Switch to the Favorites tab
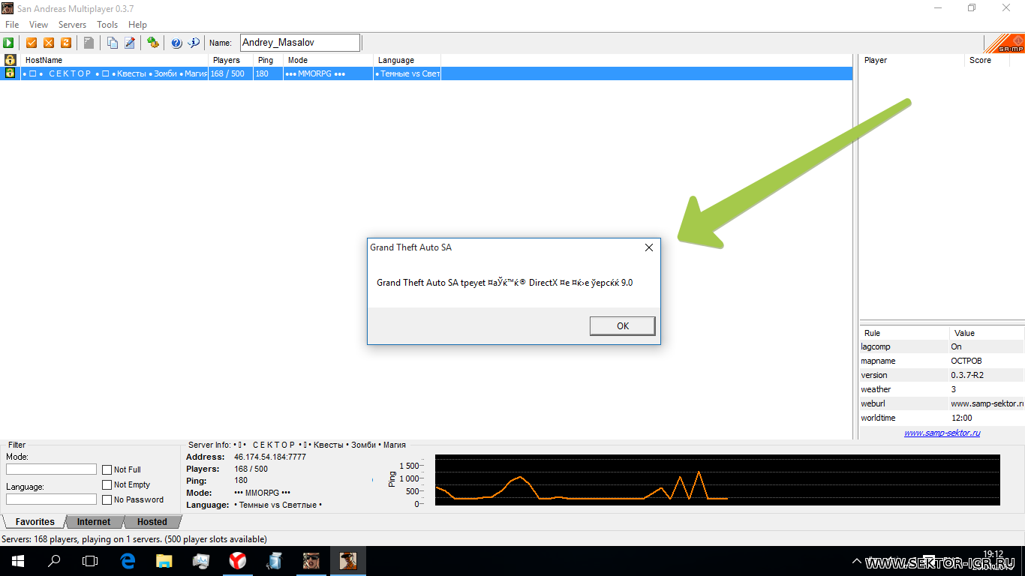Image resolution: width=1025 pixels, height=576 pixels. point(35,522)
